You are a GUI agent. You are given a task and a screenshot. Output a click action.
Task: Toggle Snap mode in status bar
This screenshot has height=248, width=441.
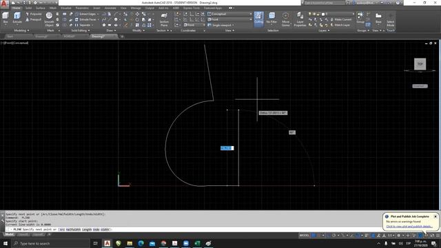point(318,236)
